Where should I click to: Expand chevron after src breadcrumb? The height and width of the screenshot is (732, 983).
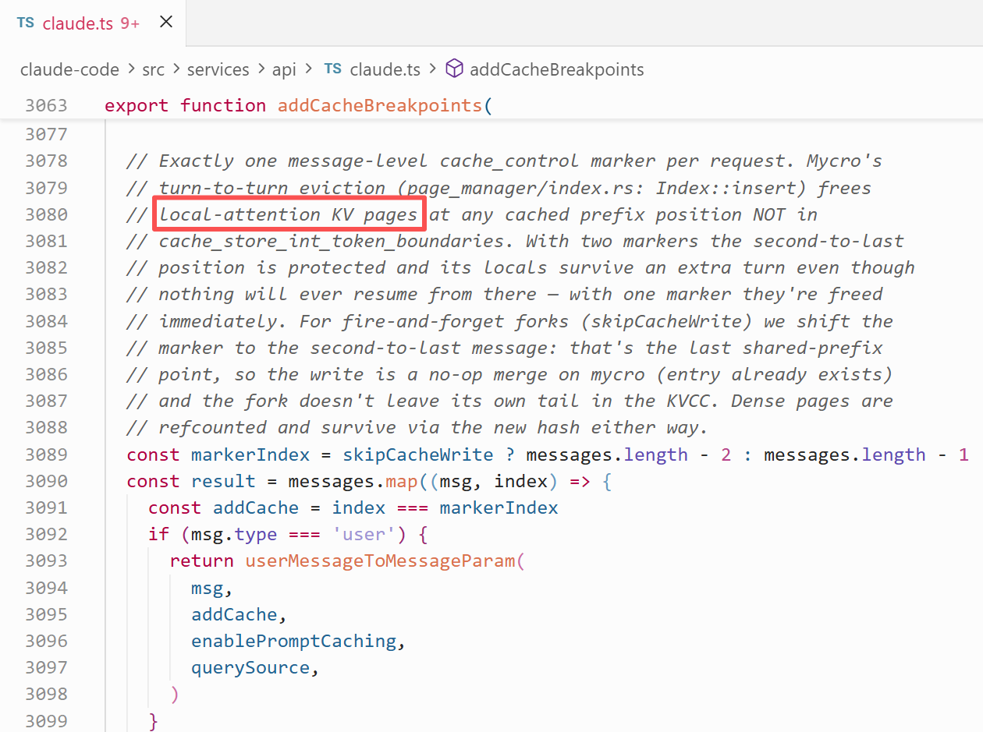point(177,69)
